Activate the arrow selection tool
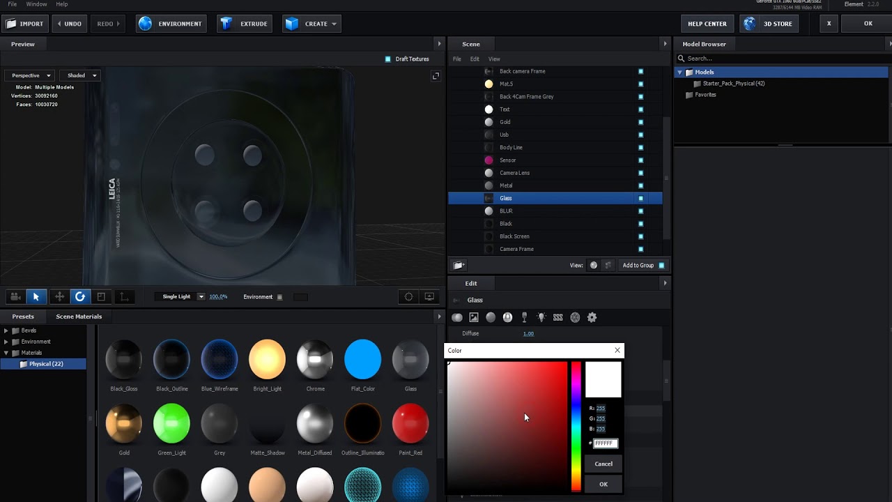This screenshot has height=502, width=892. [x=36, y=297]
